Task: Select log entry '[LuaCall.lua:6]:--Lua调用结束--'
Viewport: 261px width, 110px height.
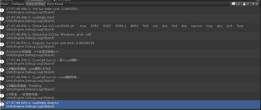Action: 130,79
